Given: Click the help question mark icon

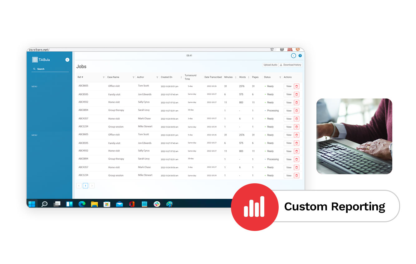Looking at the screenshot, I should click(300, 55).
